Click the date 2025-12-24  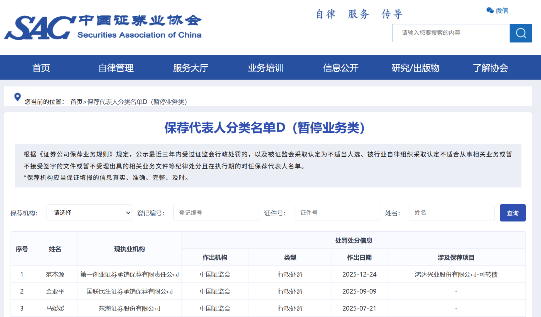pyautogui.click(x=359, y=274)
